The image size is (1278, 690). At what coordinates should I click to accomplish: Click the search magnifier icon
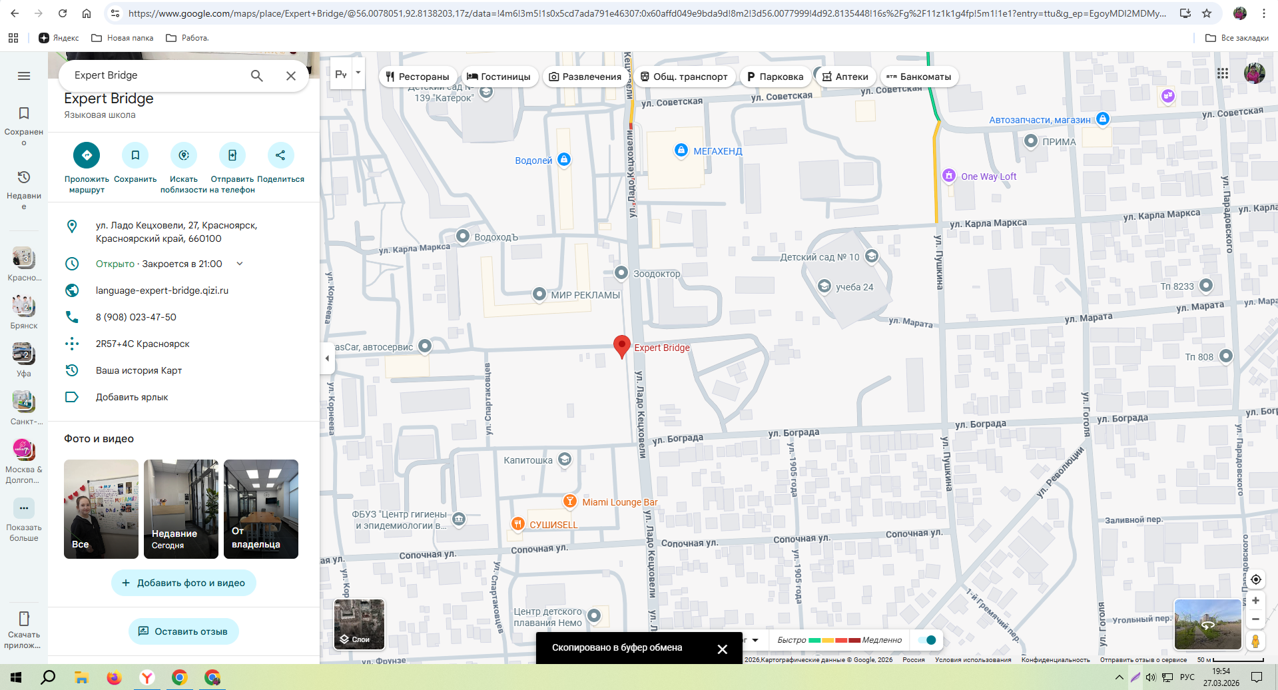[256, 76]
